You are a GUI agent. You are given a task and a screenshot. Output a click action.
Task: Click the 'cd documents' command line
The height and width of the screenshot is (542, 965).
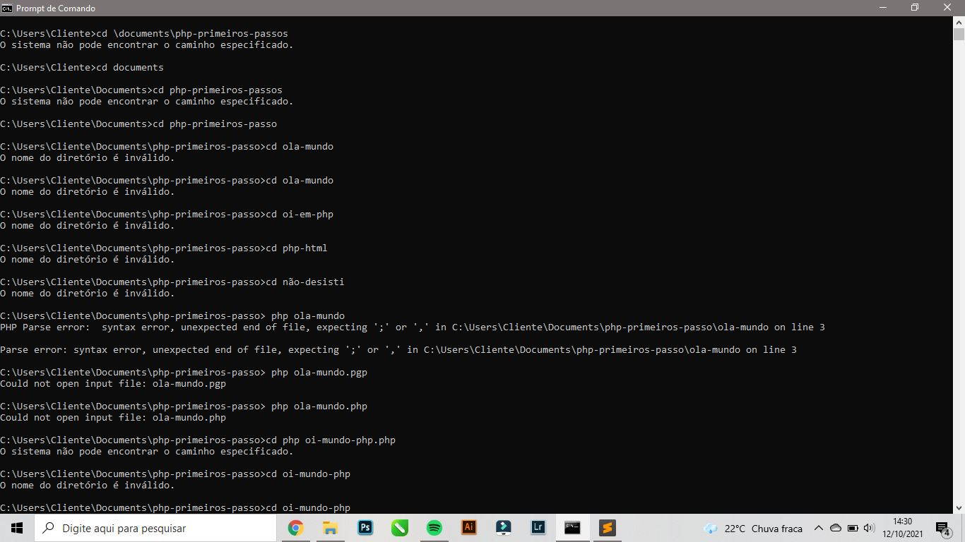(82, 68)
